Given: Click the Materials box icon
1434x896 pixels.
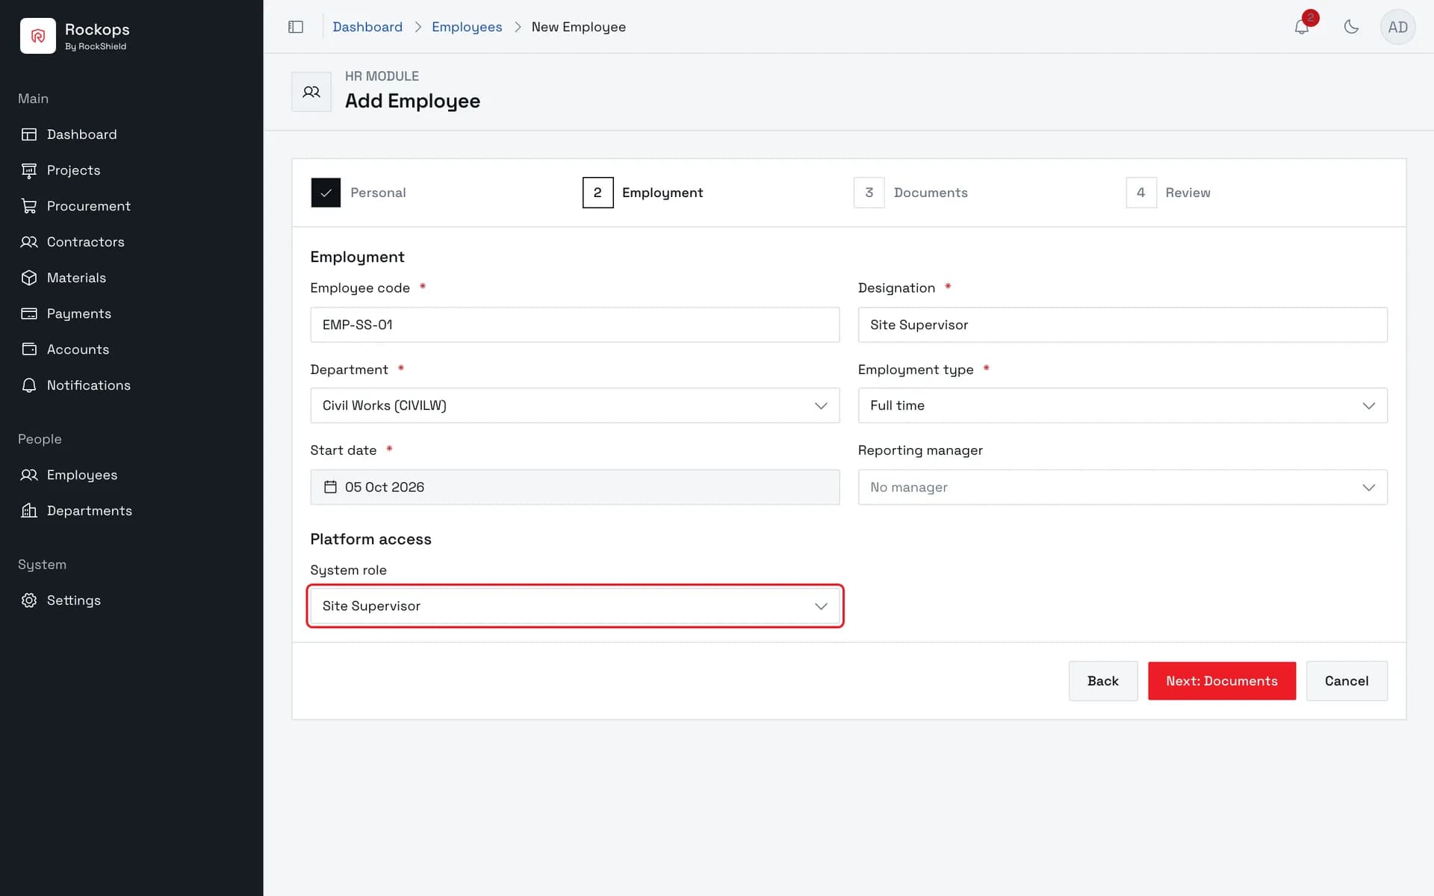Looking at the screenshot, I should pyautogui.click(x=29, y=278).
